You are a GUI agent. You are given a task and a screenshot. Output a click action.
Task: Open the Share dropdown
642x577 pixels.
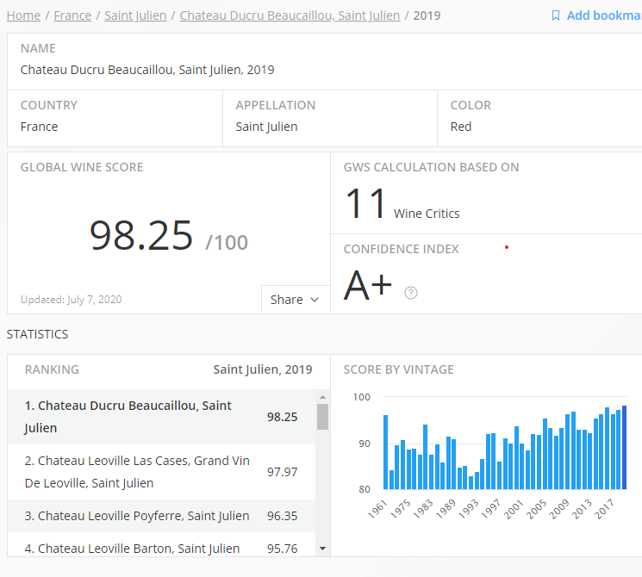pyautogui.click(x=296, y=300)
